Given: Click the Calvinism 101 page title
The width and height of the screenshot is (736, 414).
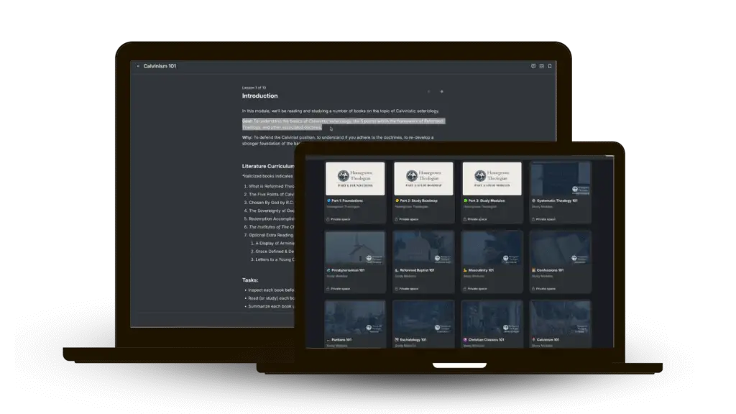Looking at the screenshot, I should coord(160,66).
